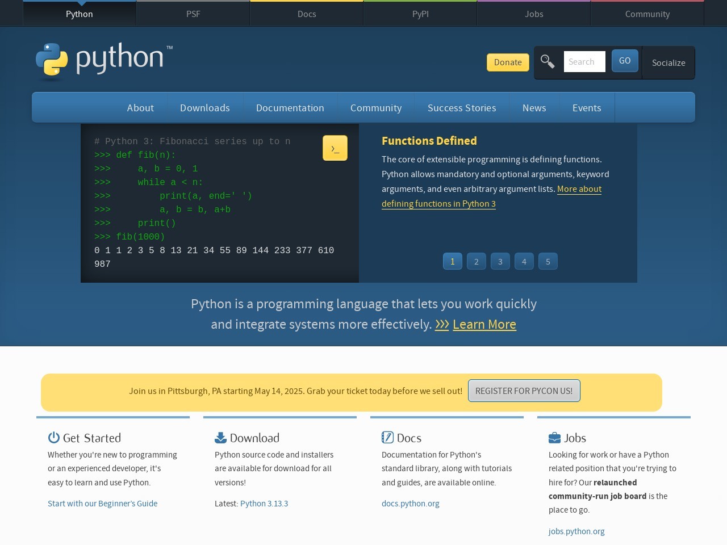
Task: Switch to the Python top tab
Action: click(x=80, y=14)
